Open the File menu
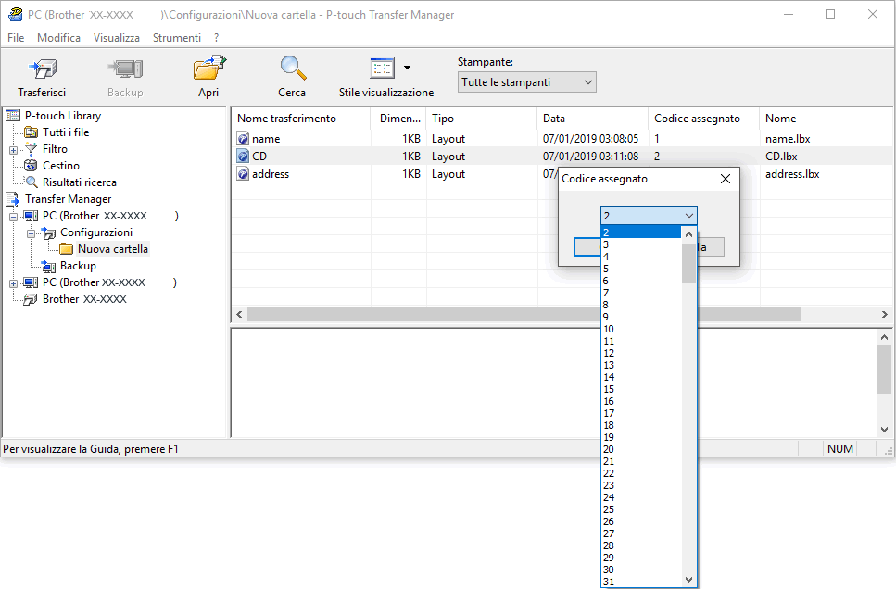Image resolution: width=896 pixels, height=589 pixels. 16,38
